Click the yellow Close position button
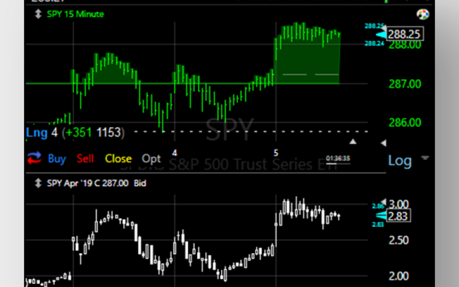 tap(118, 159)
